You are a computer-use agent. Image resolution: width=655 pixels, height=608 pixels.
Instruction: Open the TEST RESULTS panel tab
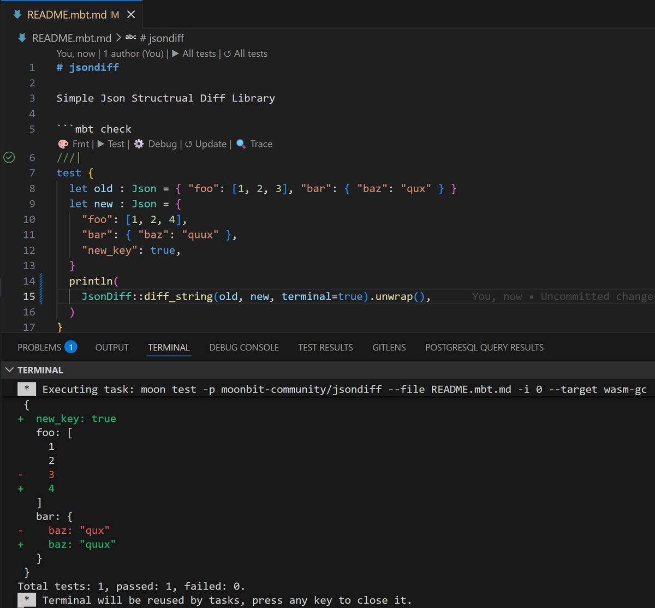(x=325, y=347)
